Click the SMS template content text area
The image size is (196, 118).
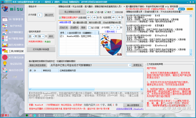coord(85,97)
